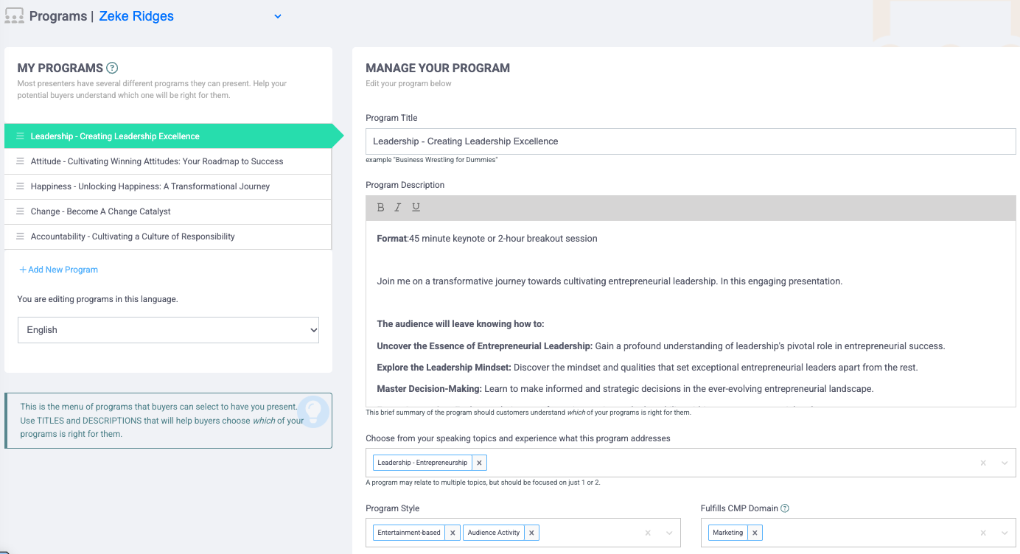Select Accountability - Culture of Responsibility program
The image size is (1020, 554).
tap(168, 236)
